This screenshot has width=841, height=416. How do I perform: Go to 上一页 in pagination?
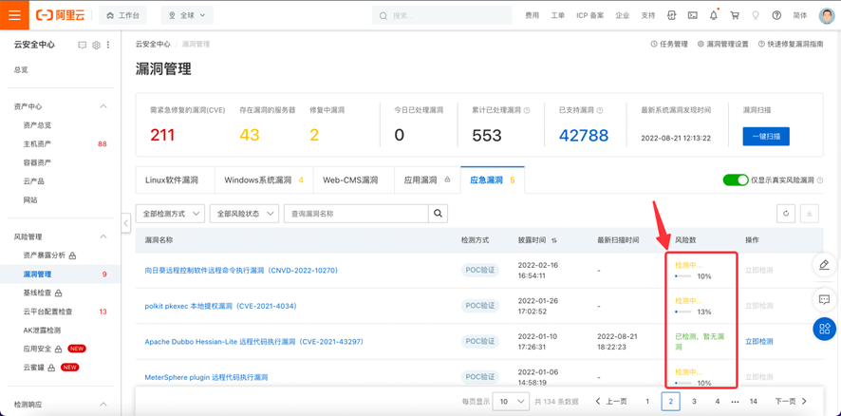point(611,401)
